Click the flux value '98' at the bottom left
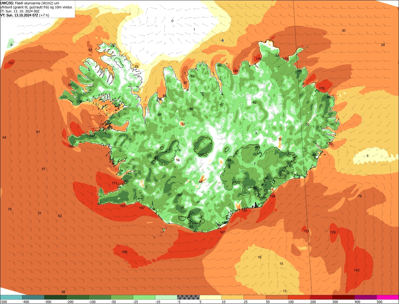399x304 pixels. (x=63, y=292)
